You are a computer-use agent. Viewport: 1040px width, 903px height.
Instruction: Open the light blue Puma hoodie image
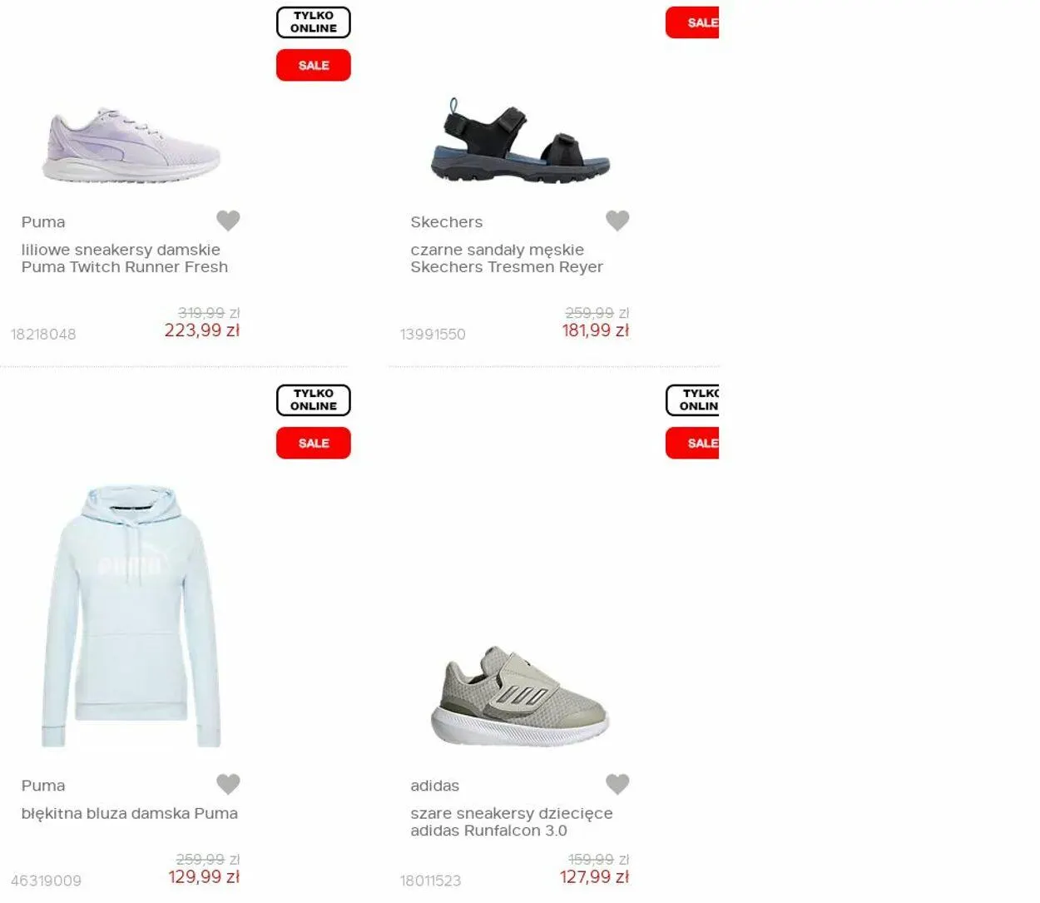(x=131, y=617)
